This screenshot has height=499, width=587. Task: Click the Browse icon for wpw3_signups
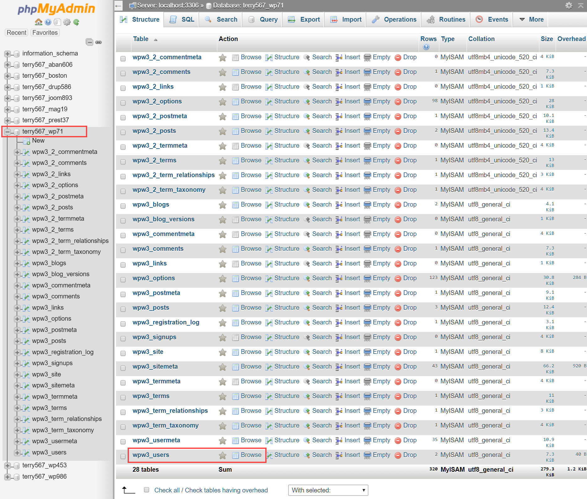click(235, 338)
